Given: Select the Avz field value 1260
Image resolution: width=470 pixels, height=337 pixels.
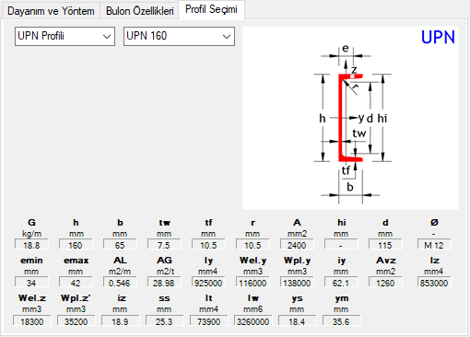Looking at the screenshot, I should (x=385, y=283).
